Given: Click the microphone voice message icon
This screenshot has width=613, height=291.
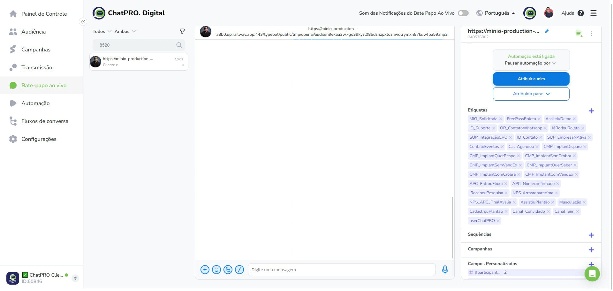Looking at the screenshot, I should coord(445,270).
